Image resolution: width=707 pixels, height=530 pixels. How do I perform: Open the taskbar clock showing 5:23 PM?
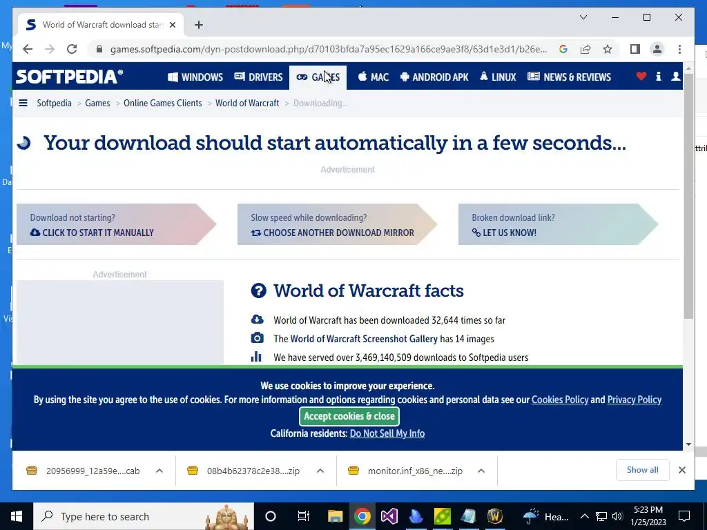pos(648,516)
